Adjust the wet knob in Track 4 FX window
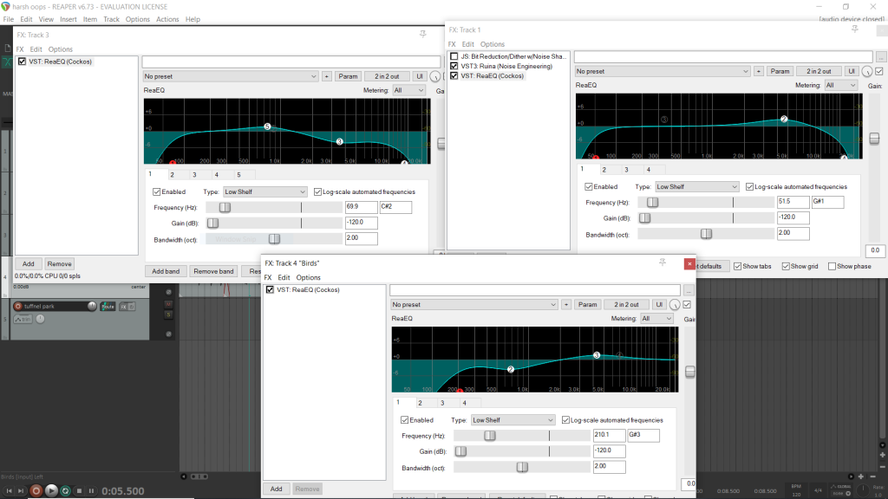 tap(675, 305)
